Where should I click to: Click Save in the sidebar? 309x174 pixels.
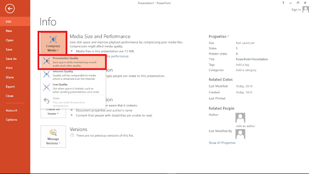coord(15,49)
